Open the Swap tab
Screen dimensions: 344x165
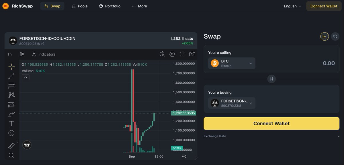[52, 6]
